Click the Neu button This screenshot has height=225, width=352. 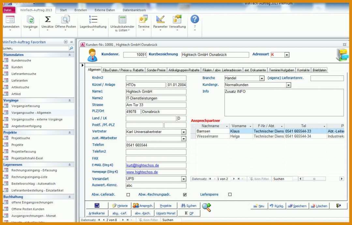259,206
